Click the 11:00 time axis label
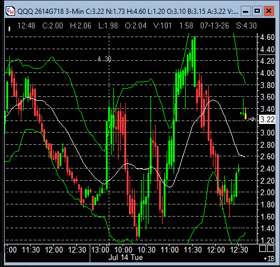Screen dimensions: 280x267 pyautogui.click(x=170, y=250)
